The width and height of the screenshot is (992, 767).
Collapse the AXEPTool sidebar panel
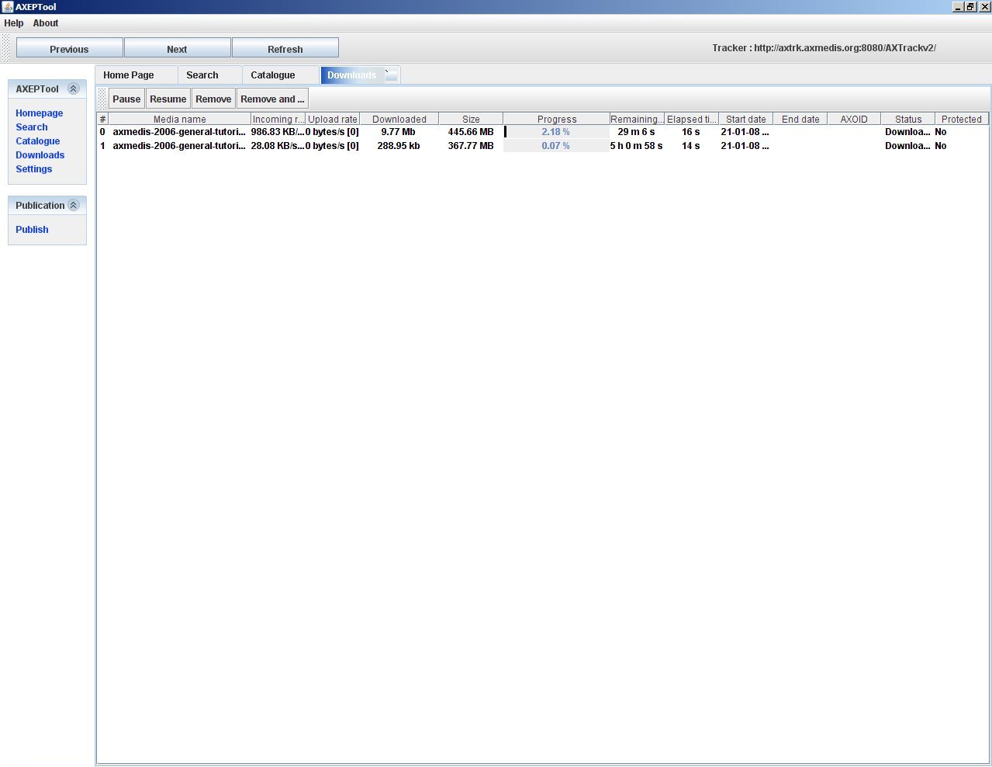tap(74, 88)
